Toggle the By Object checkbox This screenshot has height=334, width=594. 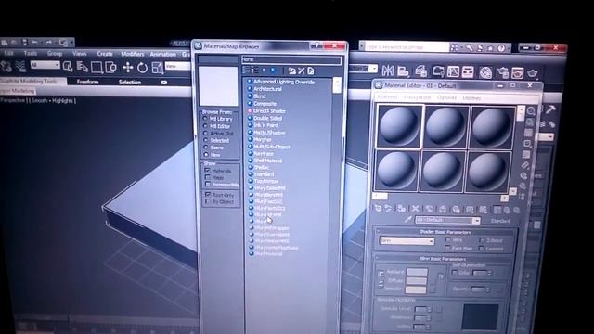[x=208, y=201]
